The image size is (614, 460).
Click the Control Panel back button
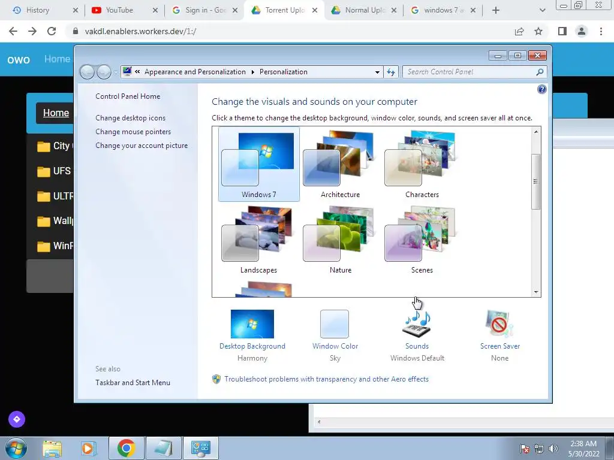(x=87, y=72)
